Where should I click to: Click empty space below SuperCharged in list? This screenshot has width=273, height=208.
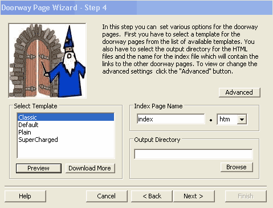tap(66, 150)
